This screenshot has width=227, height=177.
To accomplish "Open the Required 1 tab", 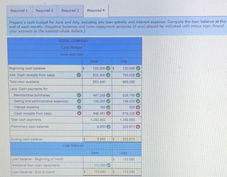I will pyautogui.click(x=19, y=11).
